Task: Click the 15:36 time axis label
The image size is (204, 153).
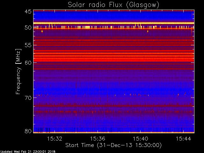Action: pyautogui.click(x=98, y=139)
